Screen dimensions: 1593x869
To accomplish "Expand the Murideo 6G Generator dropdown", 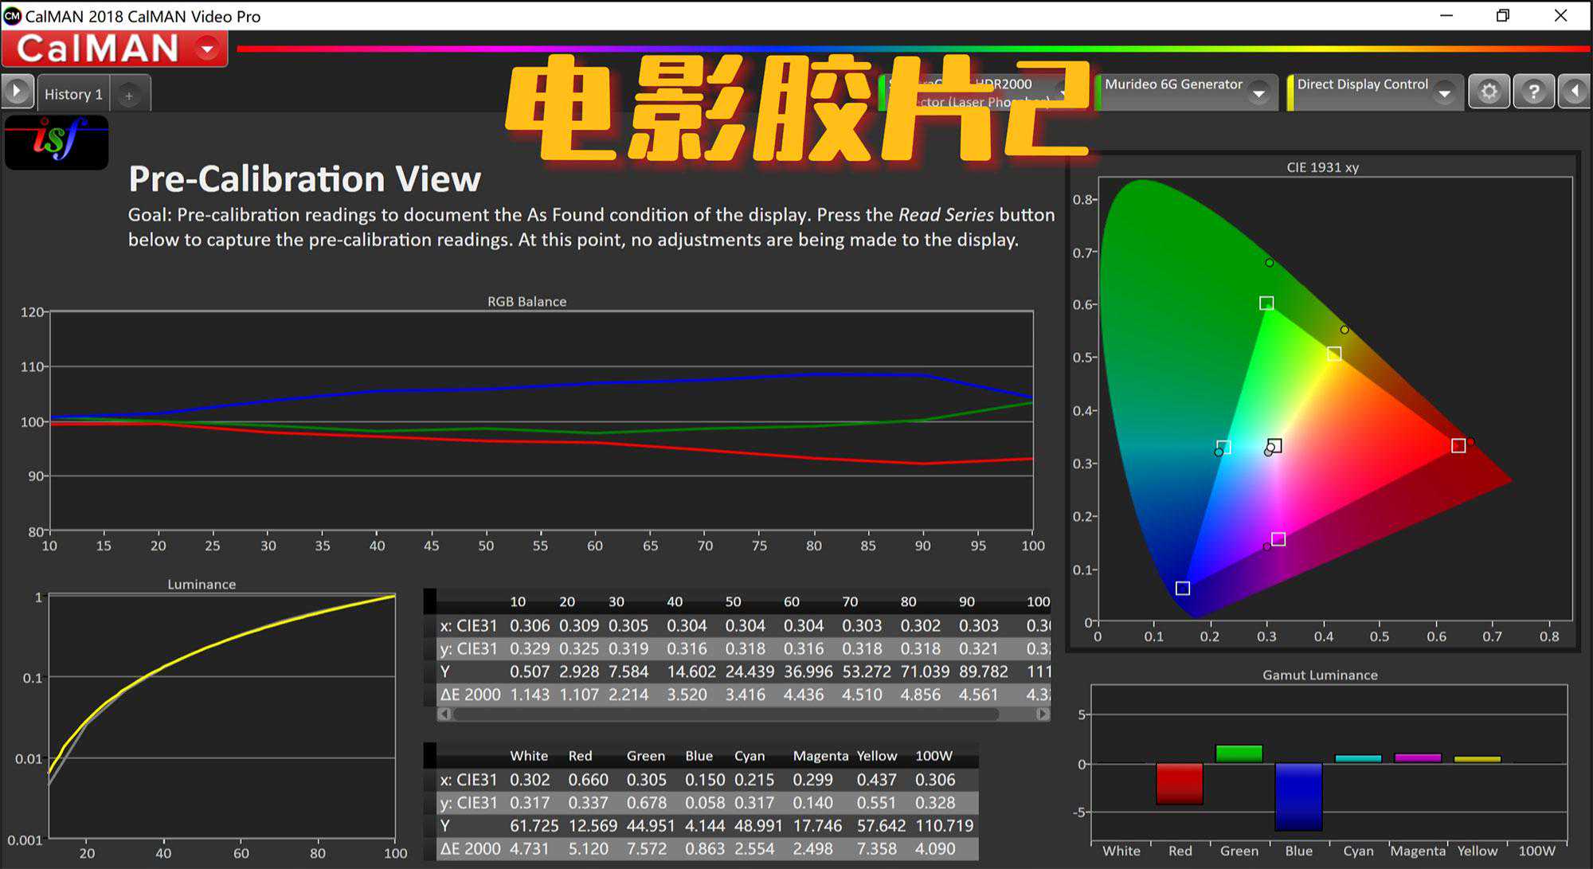I will pyautogui.click(x=1258, y=94).
